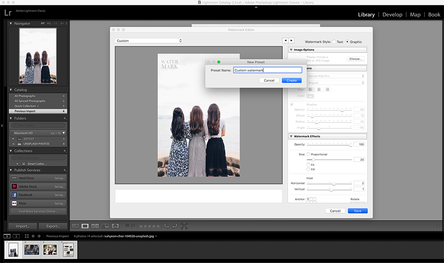Enable the Shadow checkbox
The image size is (444, 263).
pos(292,105)
